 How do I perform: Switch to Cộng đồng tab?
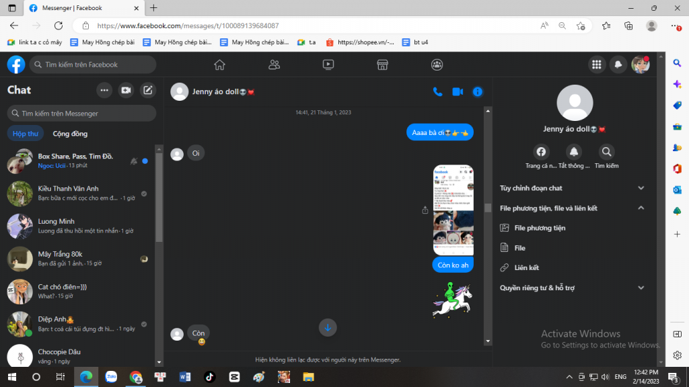pyautogui.click(x=70, y=134)
